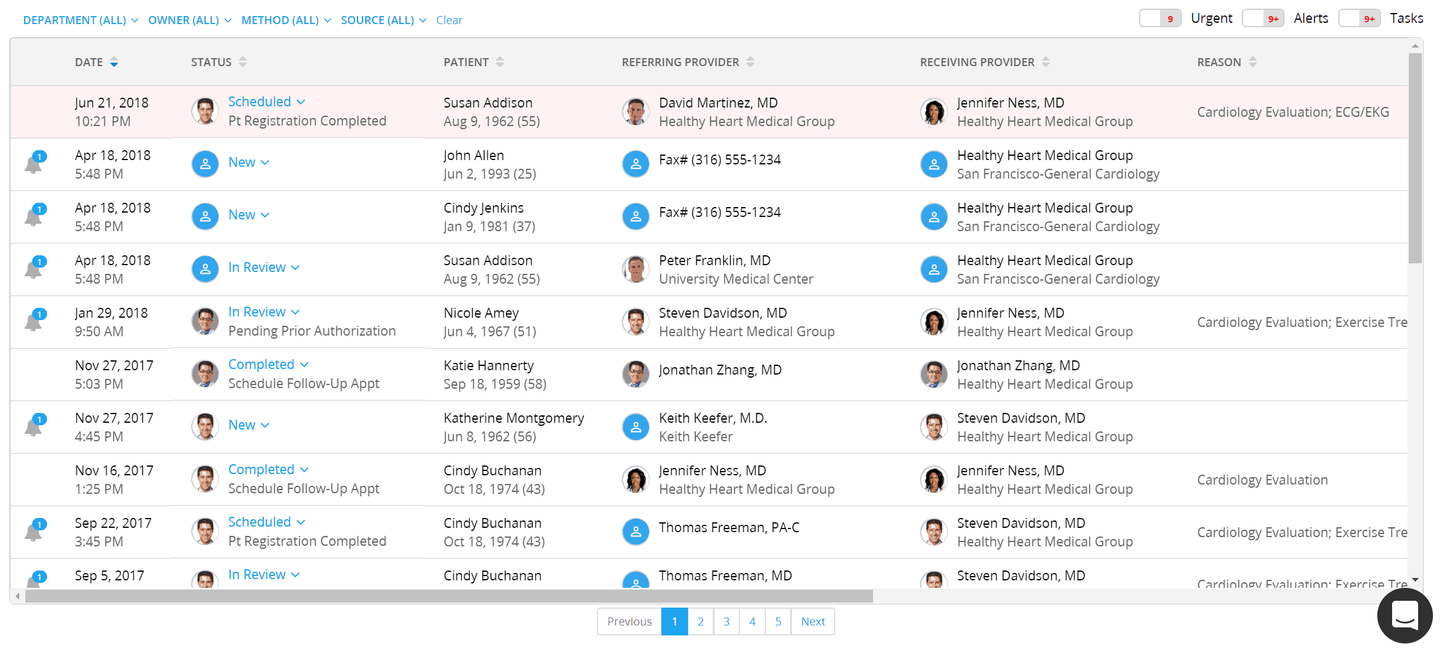1441x649 pixels.
Task: Expand the Department (All) filter dropdown
Action: (80, 20)
